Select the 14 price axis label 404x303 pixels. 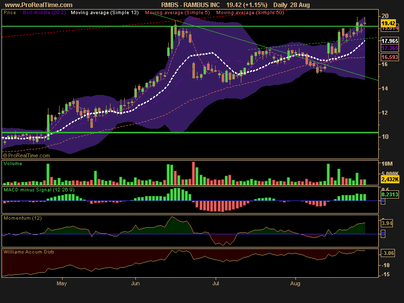click(385, 88)
